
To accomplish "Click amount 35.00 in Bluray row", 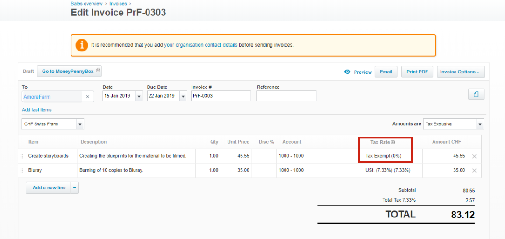I will click(x=445, y=171).
